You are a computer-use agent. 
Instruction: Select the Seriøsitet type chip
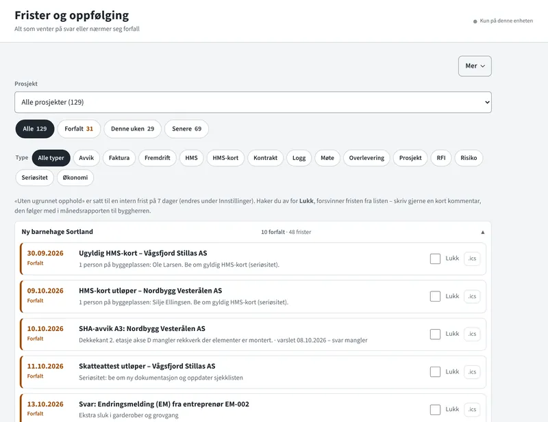point(35,178)
